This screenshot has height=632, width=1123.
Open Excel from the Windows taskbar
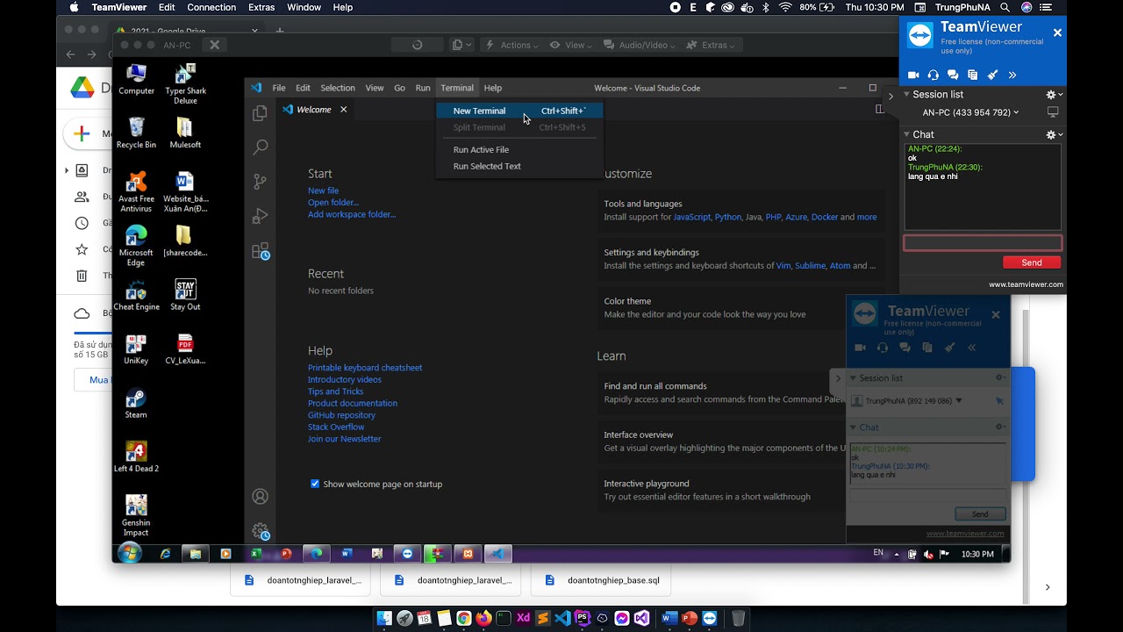point(256,554)
